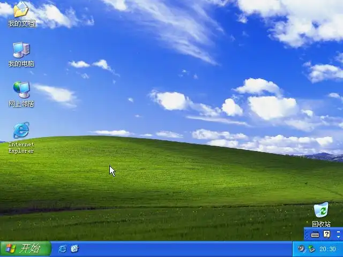Select the 我的电脑 desktop icon
The height and width of the screenshot is (257, 343).
click(21, 55)
